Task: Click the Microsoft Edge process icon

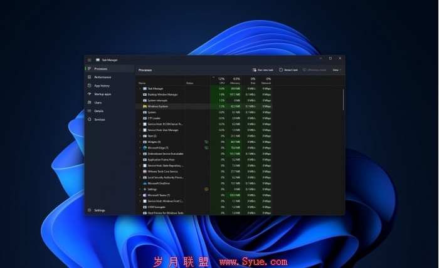Action: pos(145,148)
